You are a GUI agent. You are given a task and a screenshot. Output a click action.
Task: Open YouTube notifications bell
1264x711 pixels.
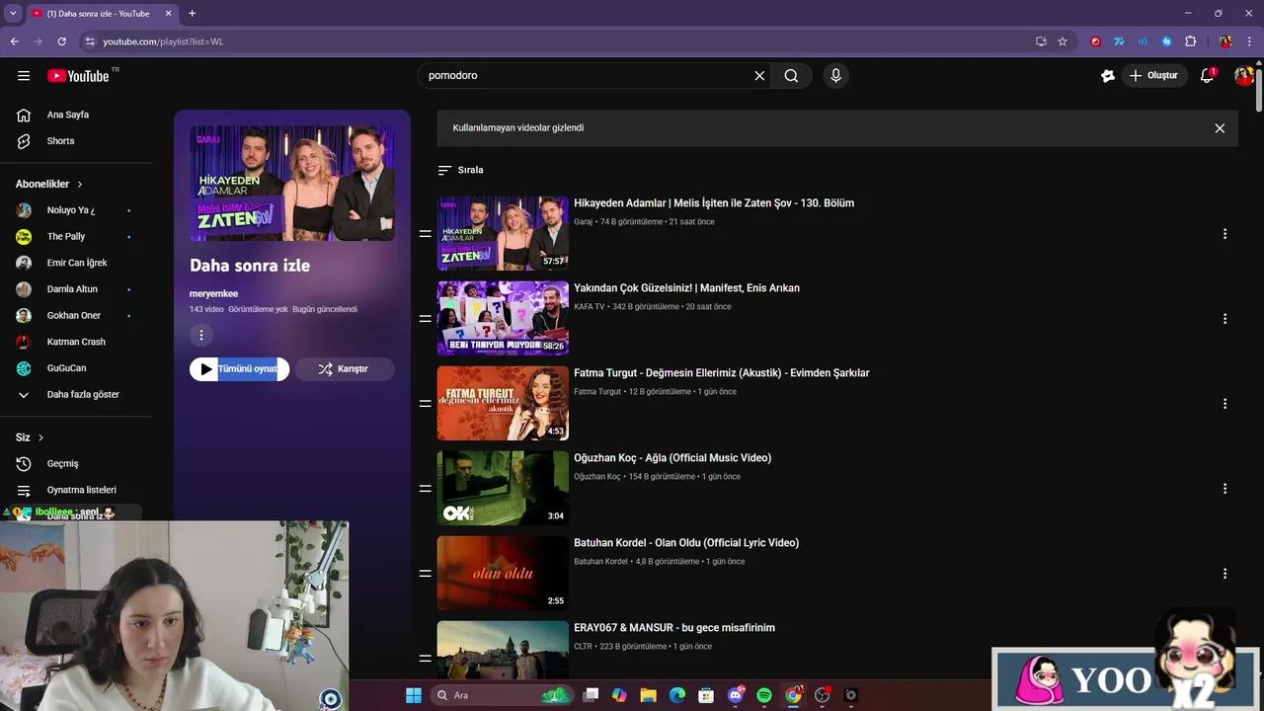1207,76
